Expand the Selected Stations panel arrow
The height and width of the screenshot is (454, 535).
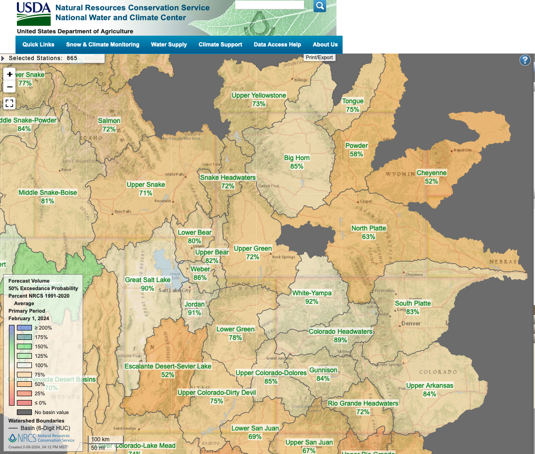3,58
